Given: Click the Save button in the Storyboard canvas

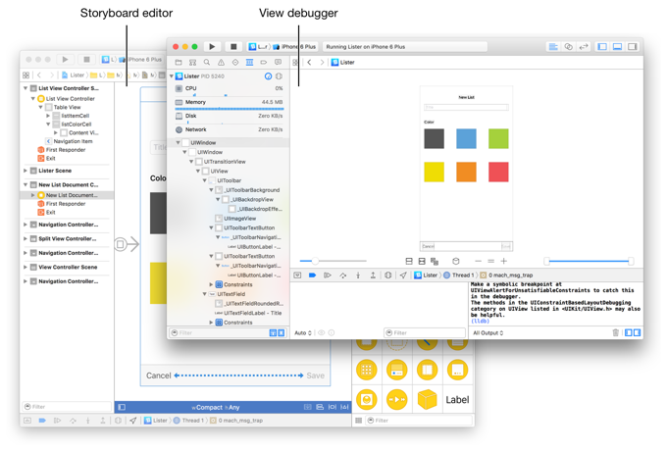Looking at the screenshot, I should tap(315, 376).
